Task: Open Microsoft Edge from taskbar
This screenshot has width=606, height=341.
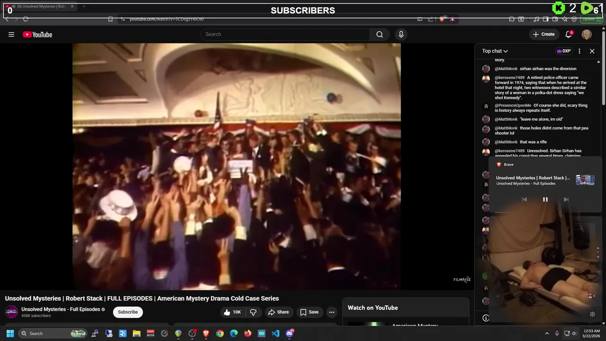Action: [x=234, y=333]
